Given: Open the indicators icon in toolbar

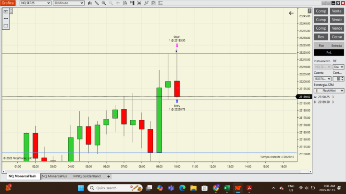Looking at the screenshot, I should tap(146, 3).
